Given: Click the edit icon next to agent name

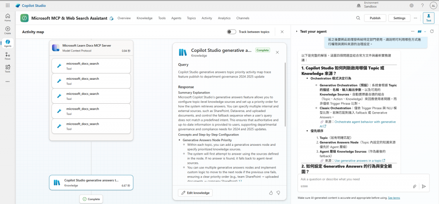Looking at the screenshot, I should 111,18.
